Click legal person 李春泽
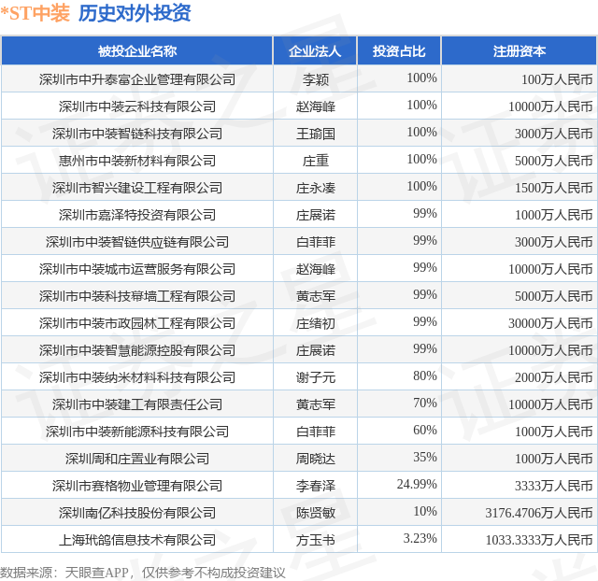 pyautogui.click(x=316, y=486)
